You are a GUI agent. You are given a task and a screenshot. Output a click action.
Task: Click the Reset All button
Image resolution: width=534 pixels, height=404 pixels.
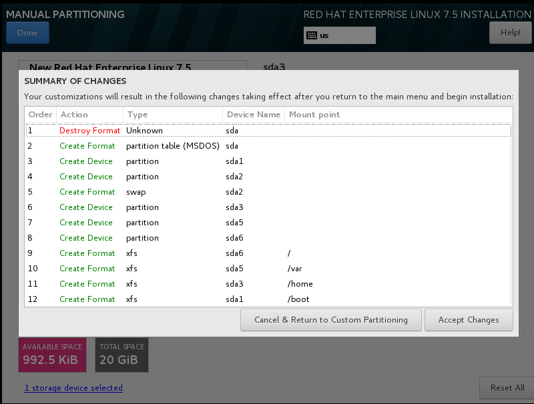(507, 388)
